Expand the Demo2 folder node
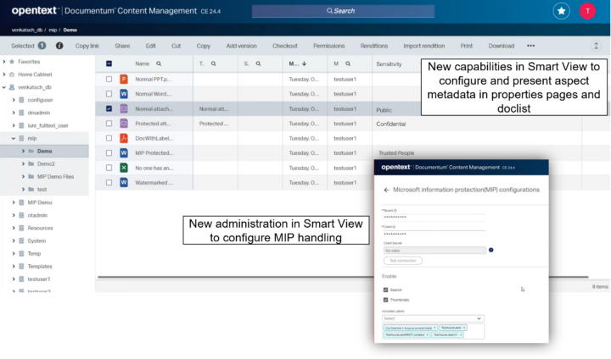This screenshot has width=611, height=359. (x=23, y=163)
